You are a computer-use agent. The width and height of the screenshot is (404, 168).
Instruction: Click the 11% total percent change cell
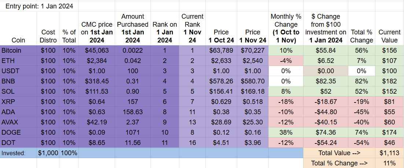coord(390,163)
